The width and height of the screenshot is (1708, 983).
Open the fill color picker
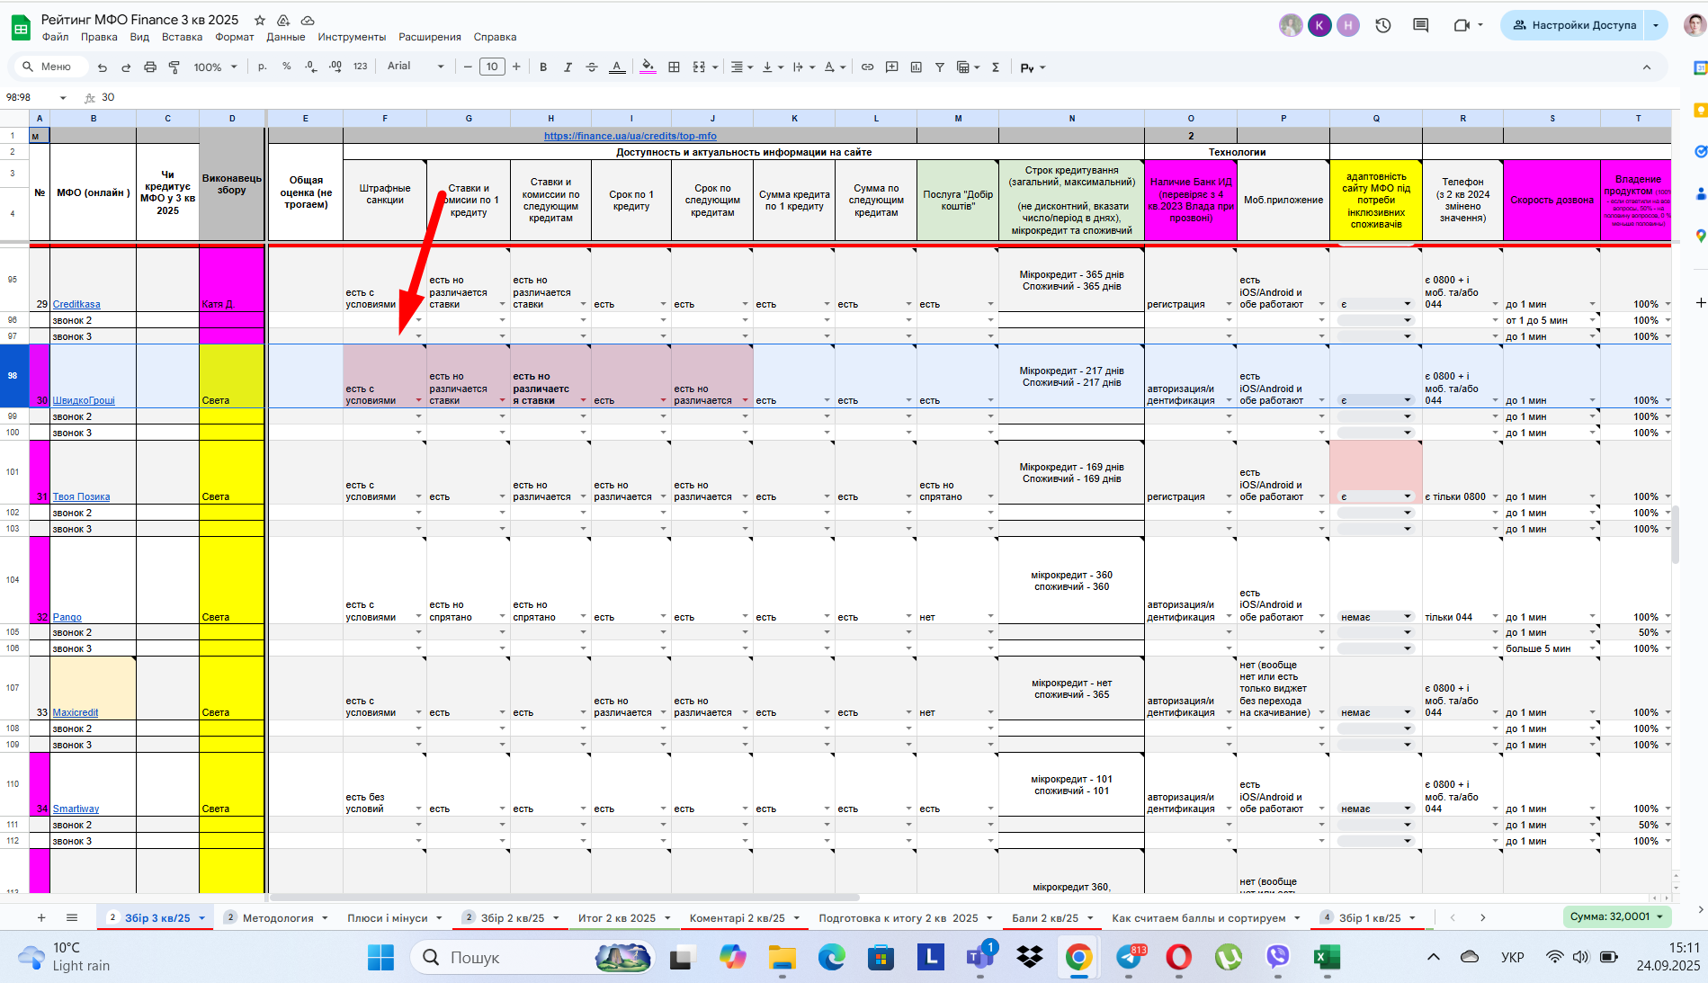click(648, 67)
